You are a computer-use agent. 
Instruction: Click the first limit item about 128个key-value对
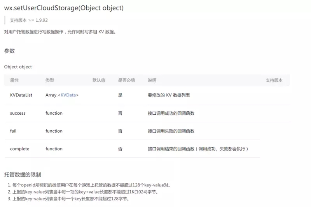coord(89,185)
